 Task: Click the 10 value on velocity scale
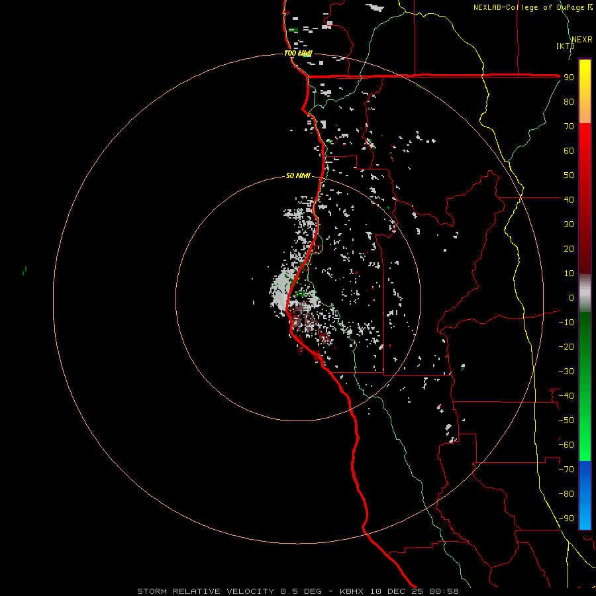click(x=569, y=273)
